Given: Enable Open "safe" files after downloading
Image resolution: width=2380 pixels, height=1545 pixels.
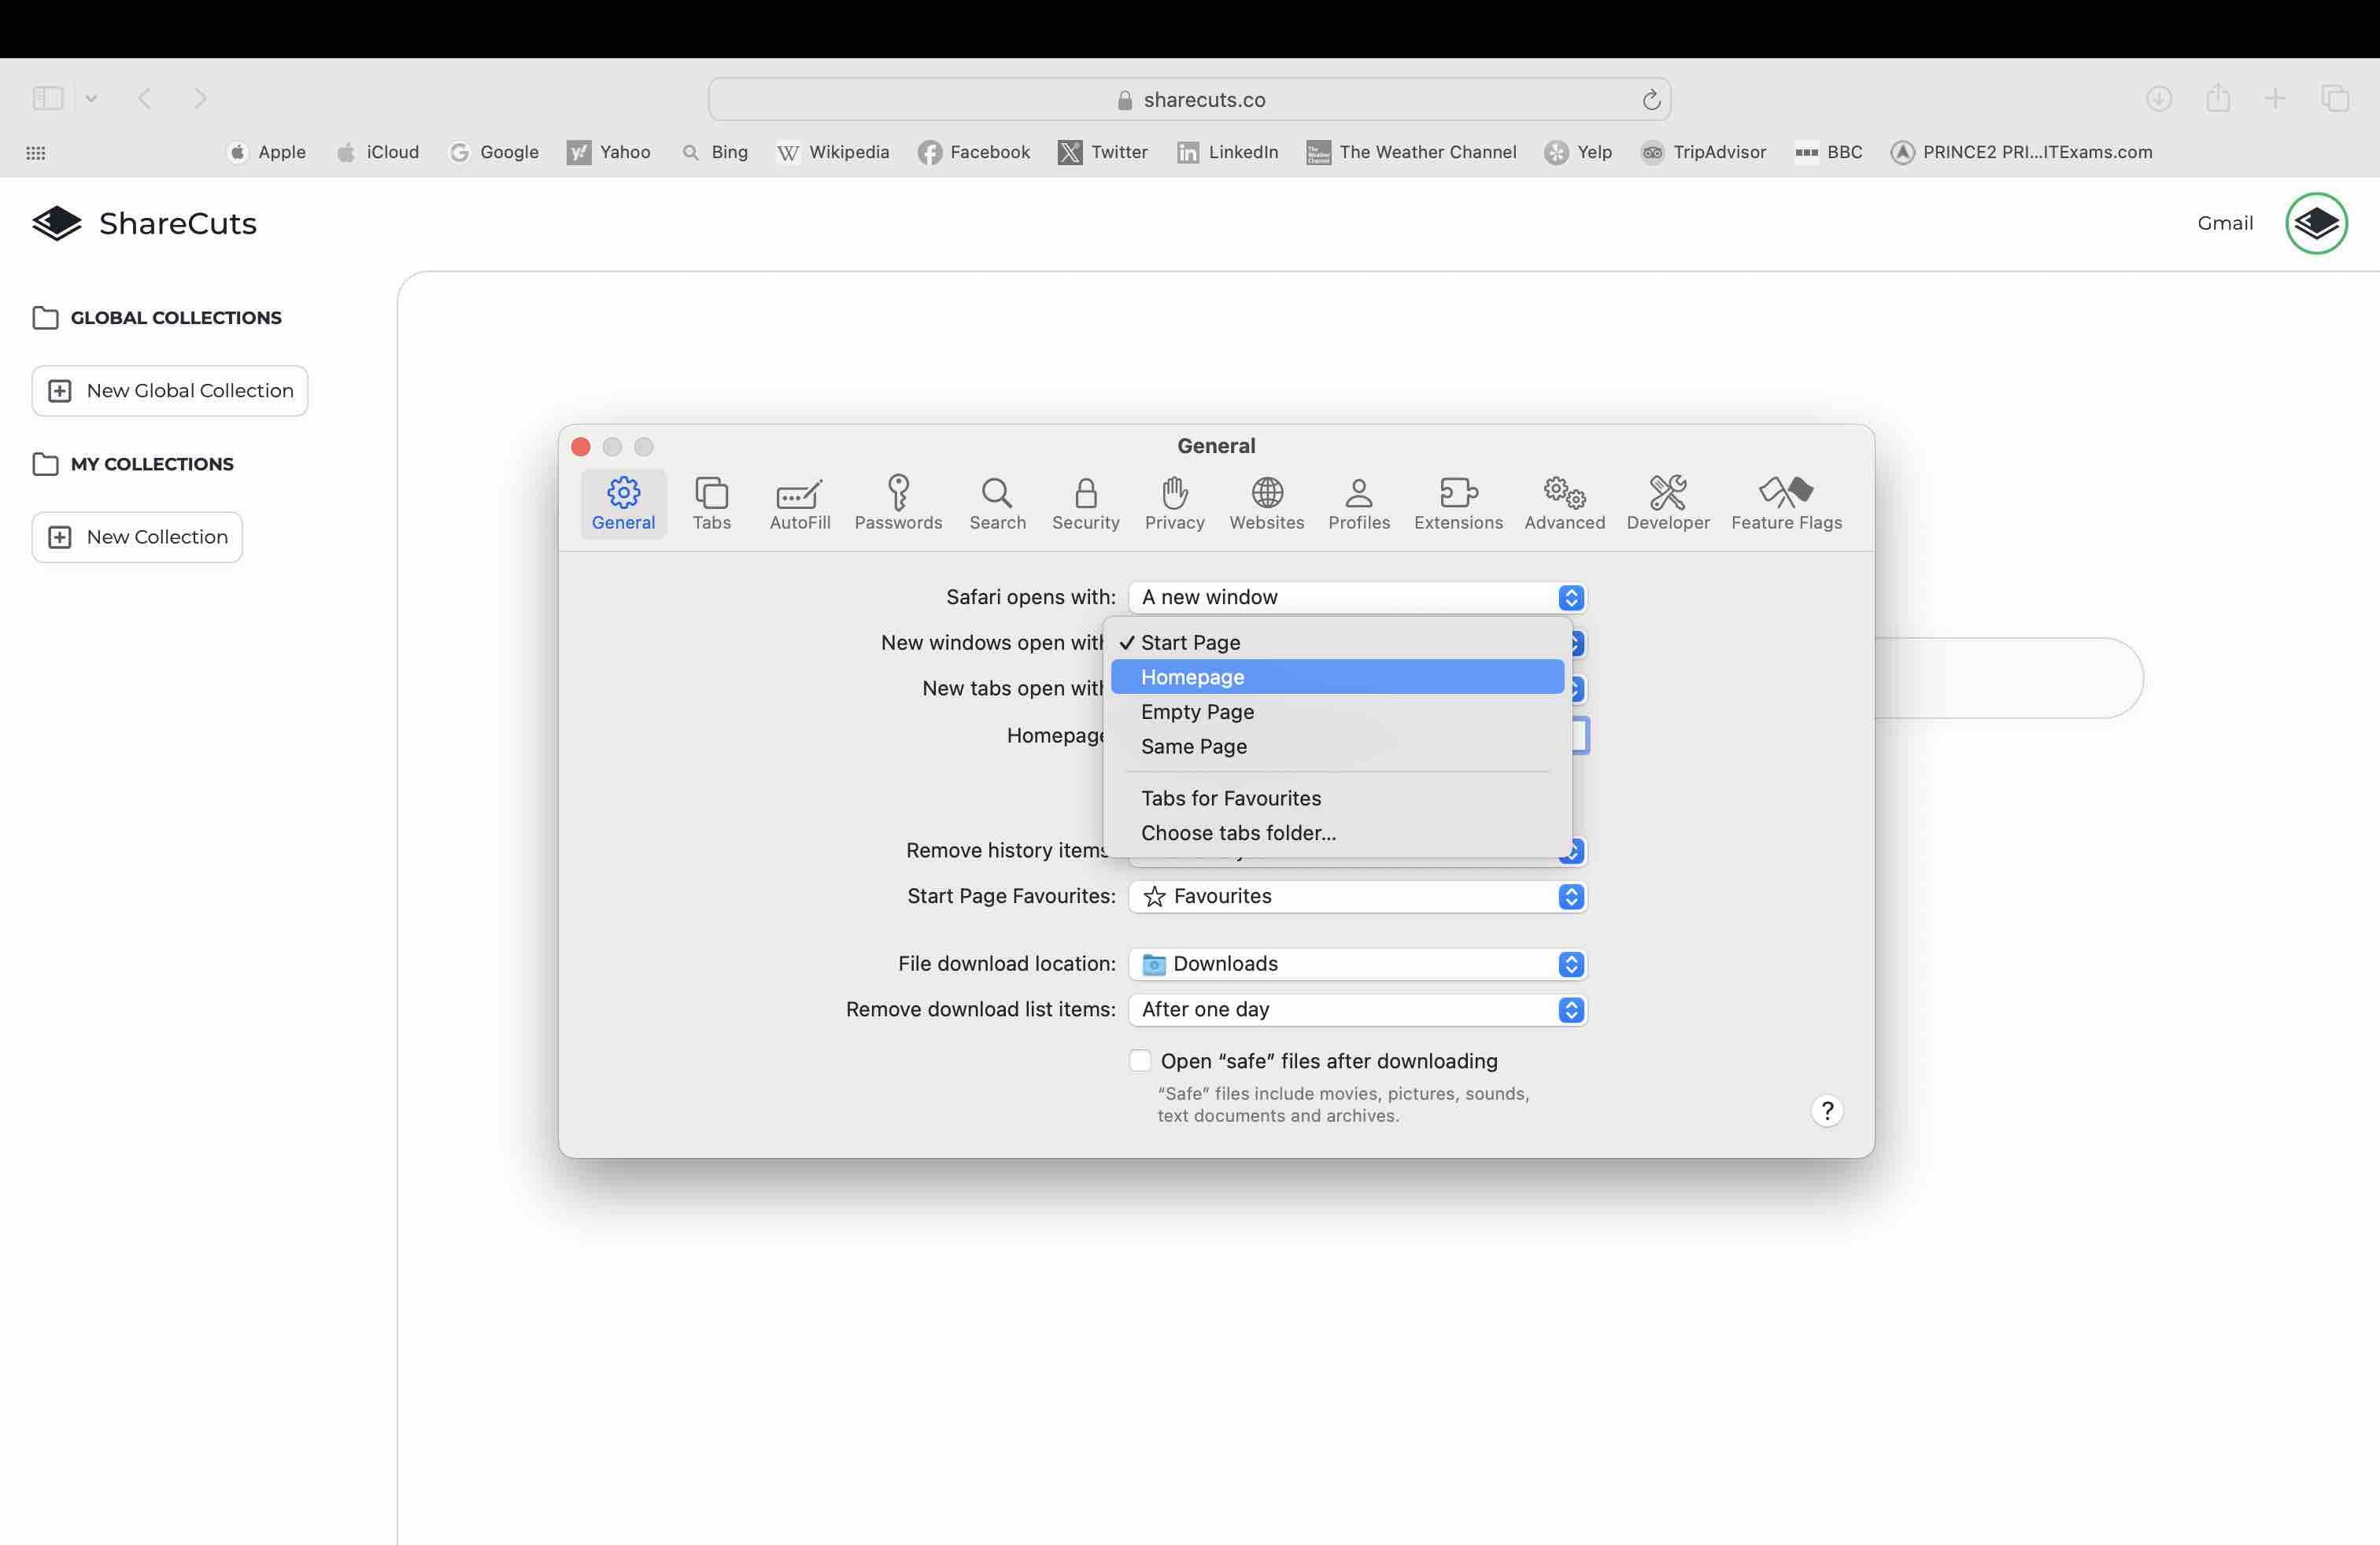Looking at the screenshot, I should pos(1140,1060).
